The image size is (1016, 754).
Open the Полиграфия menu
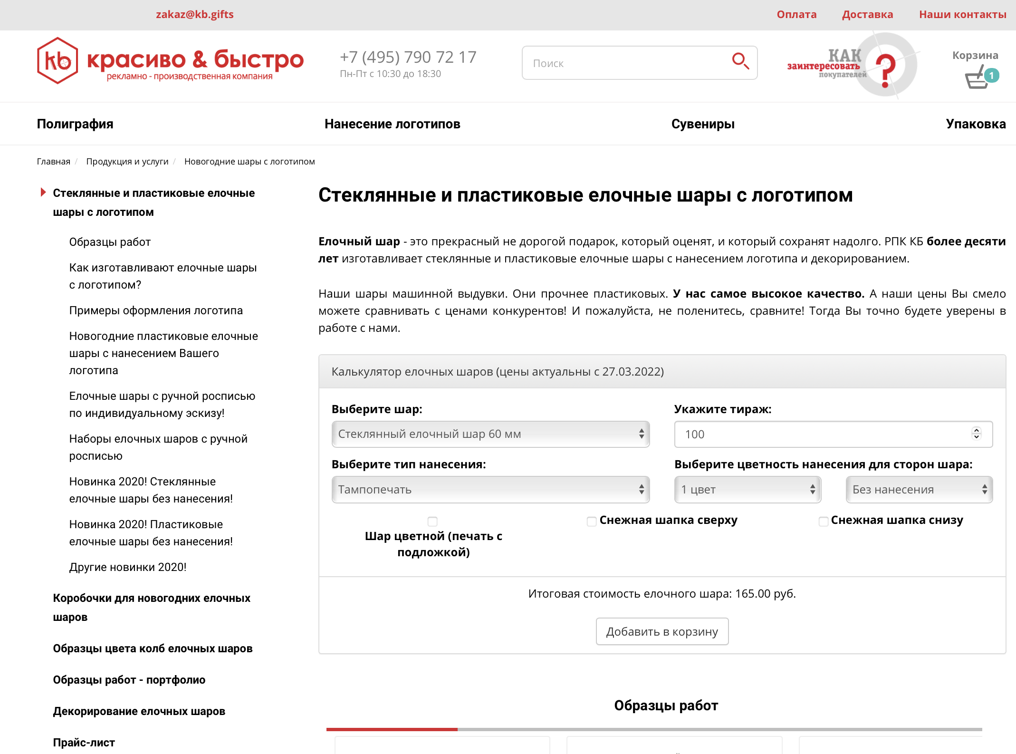[x=75, y=124]
